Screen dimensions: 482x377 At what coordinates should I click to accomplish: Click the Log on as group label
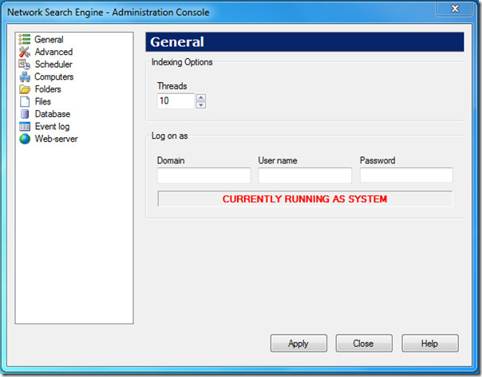click(x=170, y=136)
